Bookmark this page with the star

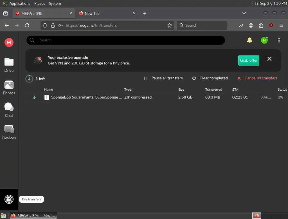click(x=170, y=25)
